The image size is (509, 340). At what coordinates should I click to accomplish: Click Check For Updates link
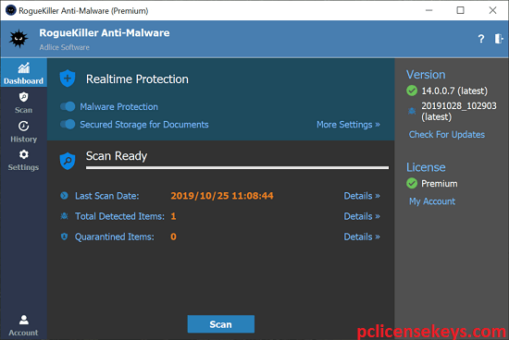pos(447,135)
